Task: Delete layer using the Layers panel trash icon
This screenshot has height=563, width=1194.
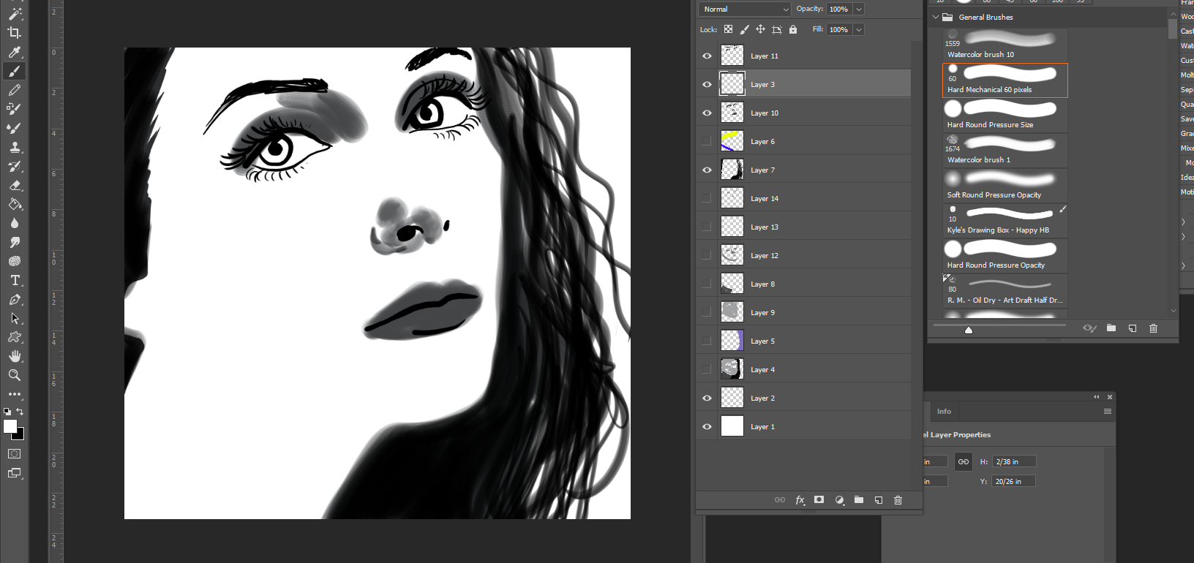Action: (x=898, y=500)
